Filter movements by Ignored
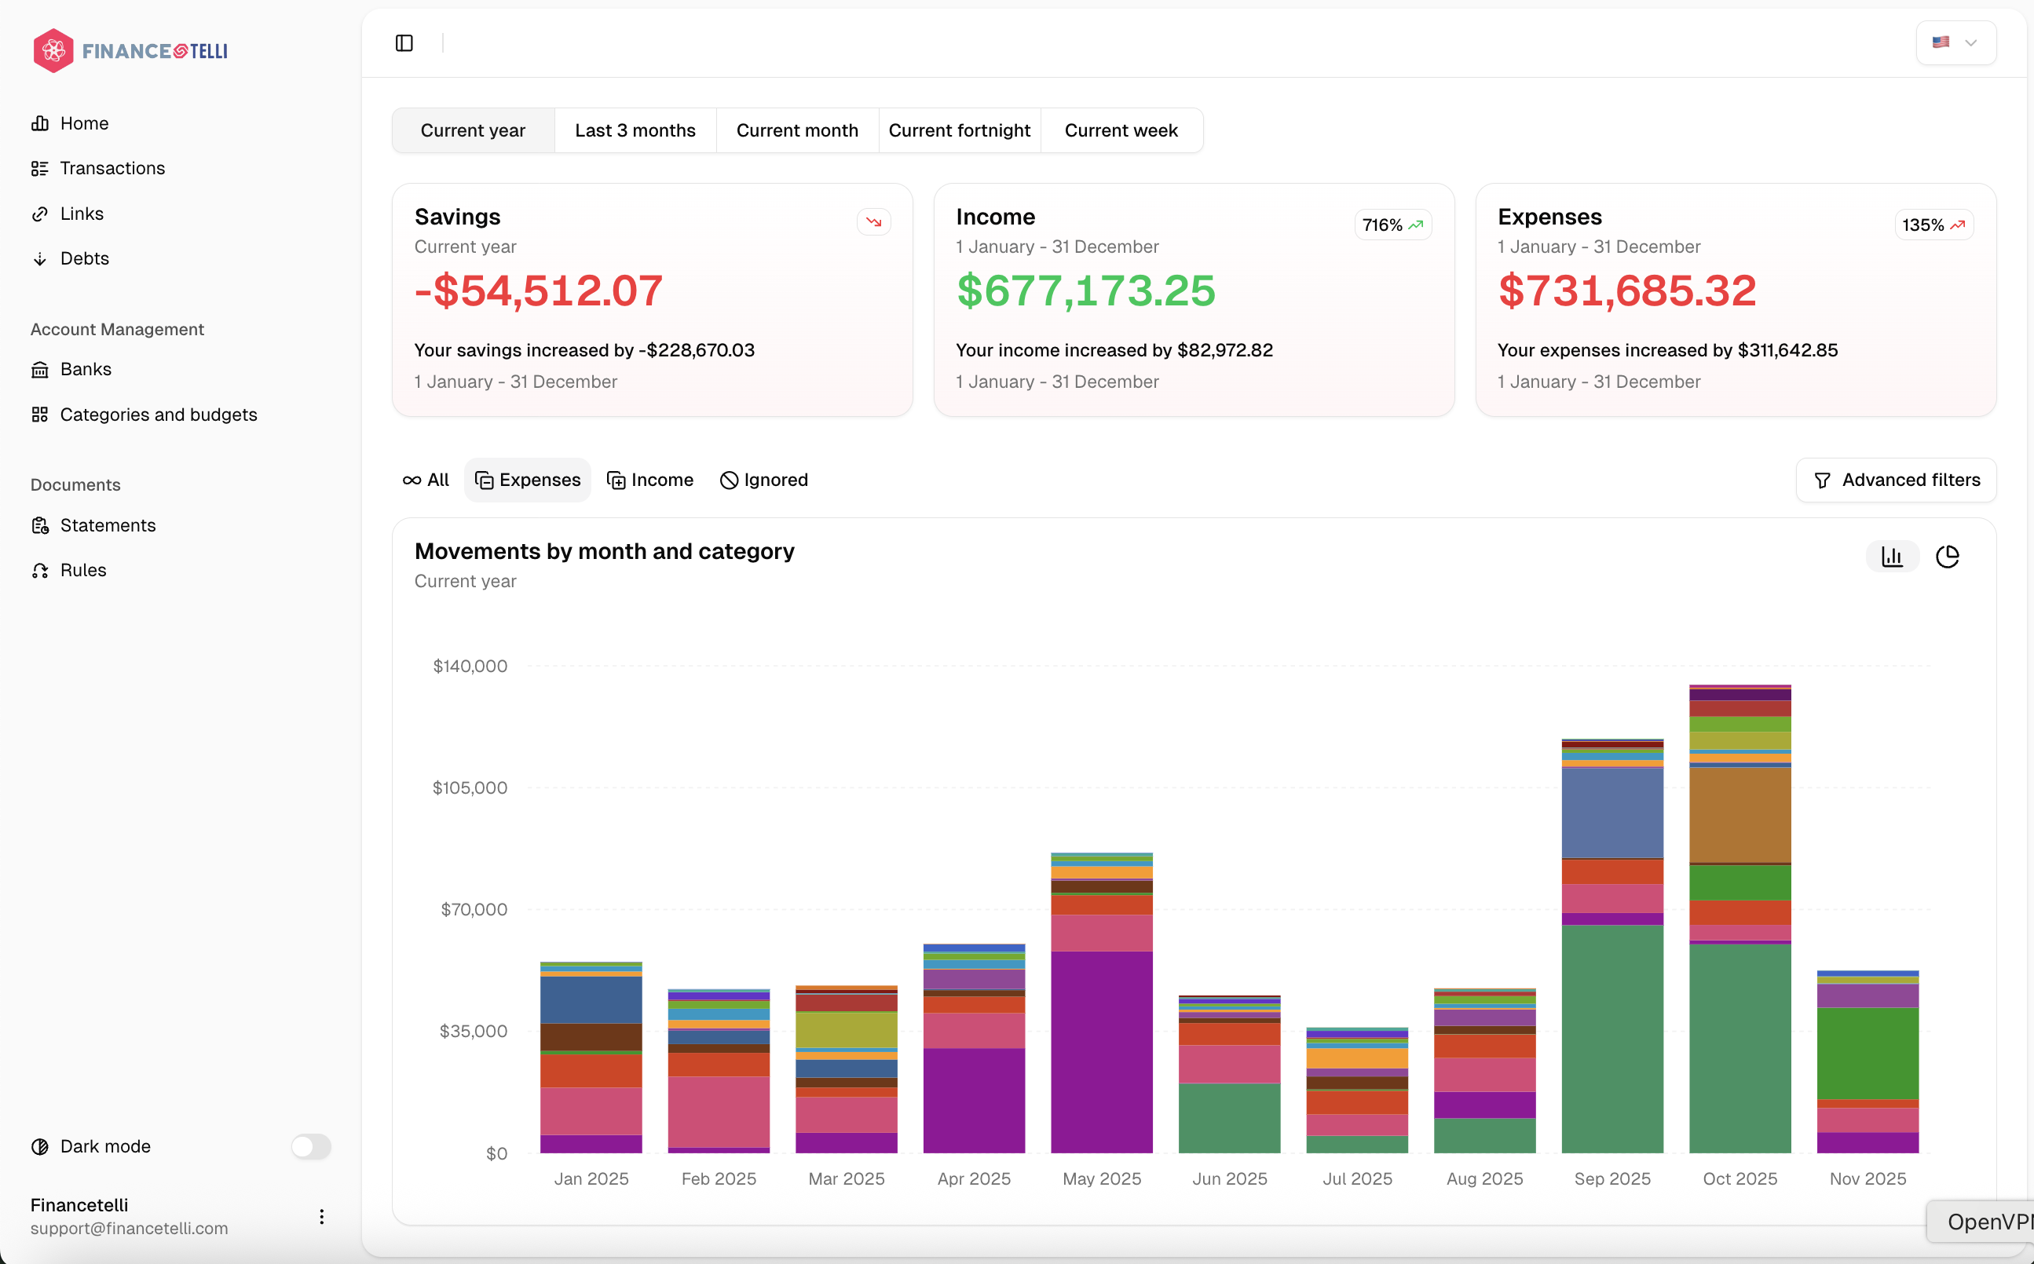2034x1264 pixels. pyautogui.click(x=764, y=480)
